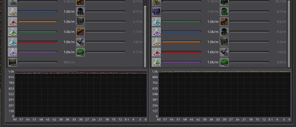Click the 0.8/m rate value
Image resolution: width=296 pixels, height=127 pixels.
[282, 62]
